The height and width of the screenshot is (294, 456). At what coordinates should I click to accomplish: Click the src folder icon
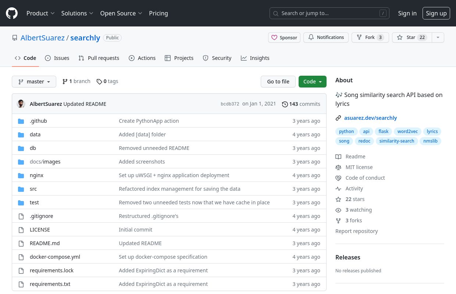point(21,189)
